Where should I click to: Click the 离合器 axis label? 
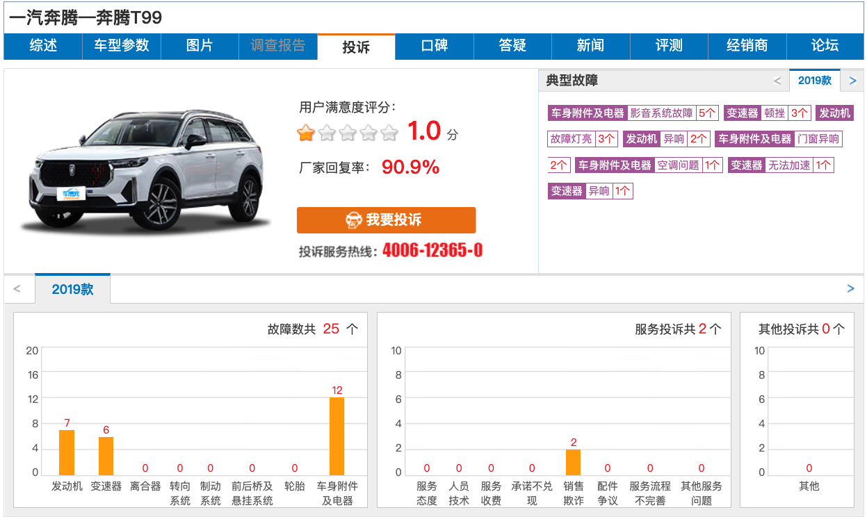[x=145, y=486]
